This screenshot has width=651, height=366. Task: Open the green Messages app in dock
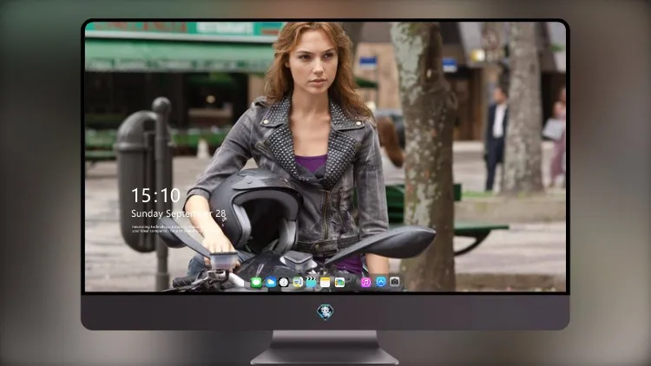click(x=257, y=283)
